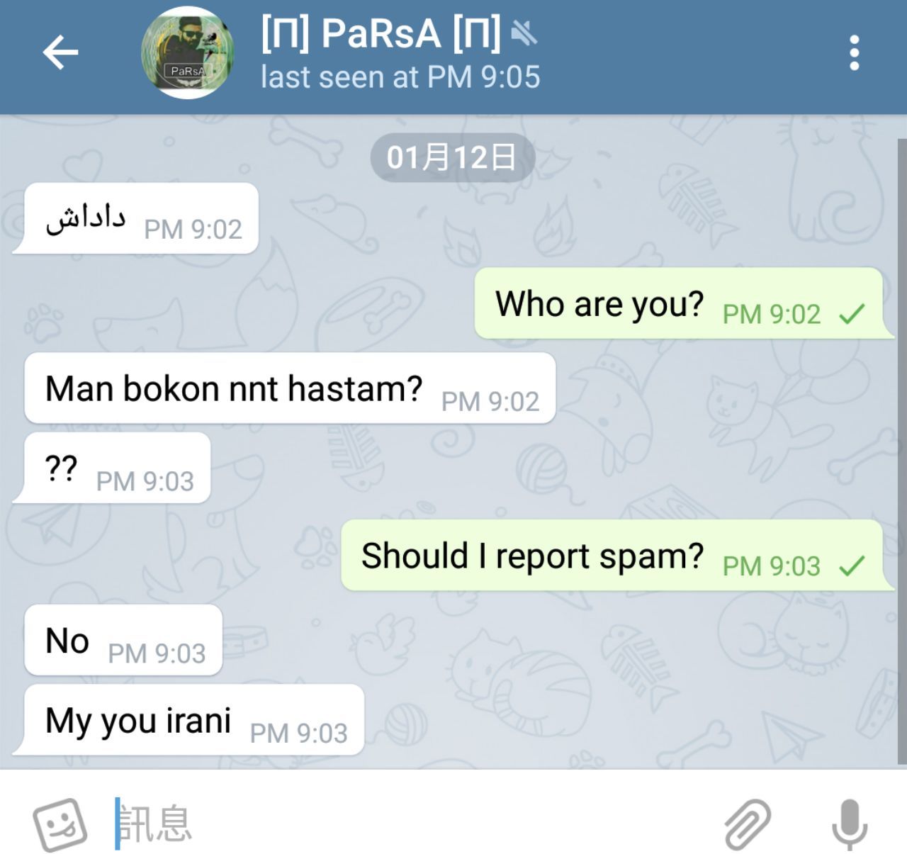Attach a file with the paperclip icon
The image size is (907, 854).
tap(748, 824)
